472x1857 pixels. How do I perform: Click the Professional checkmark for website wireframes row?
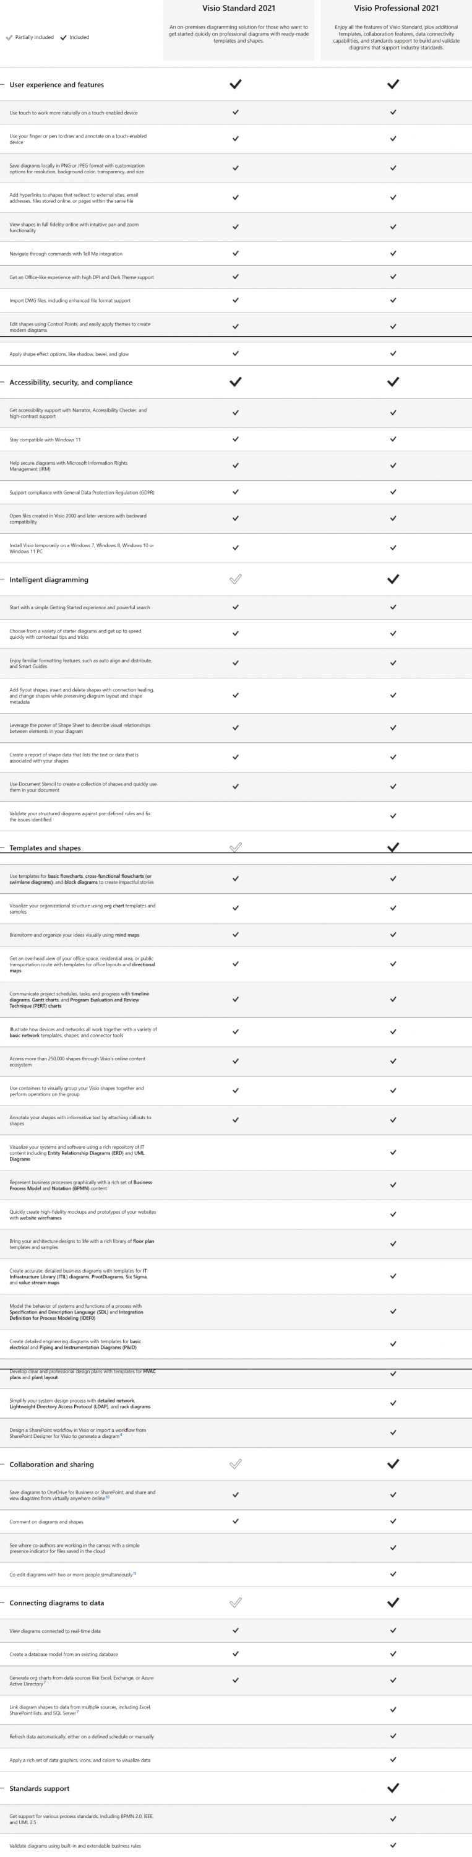click(393, 1214)
